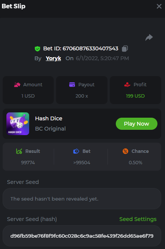The image size is (165, 249).
Task: Open the Hash Dice game thumbnail
Action: [x=18, y=124]
